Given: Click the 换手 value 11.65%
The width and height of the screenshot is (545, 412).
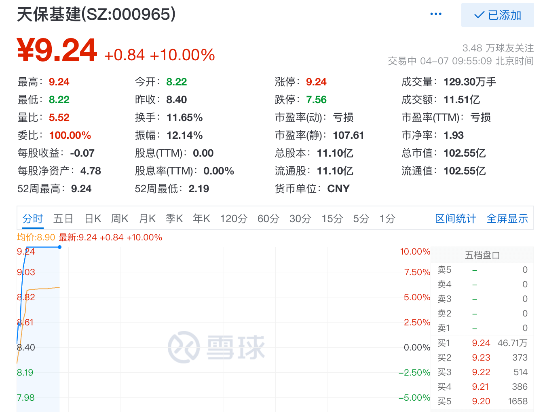Looking at the screenshot, I should [x=184, y=117].
